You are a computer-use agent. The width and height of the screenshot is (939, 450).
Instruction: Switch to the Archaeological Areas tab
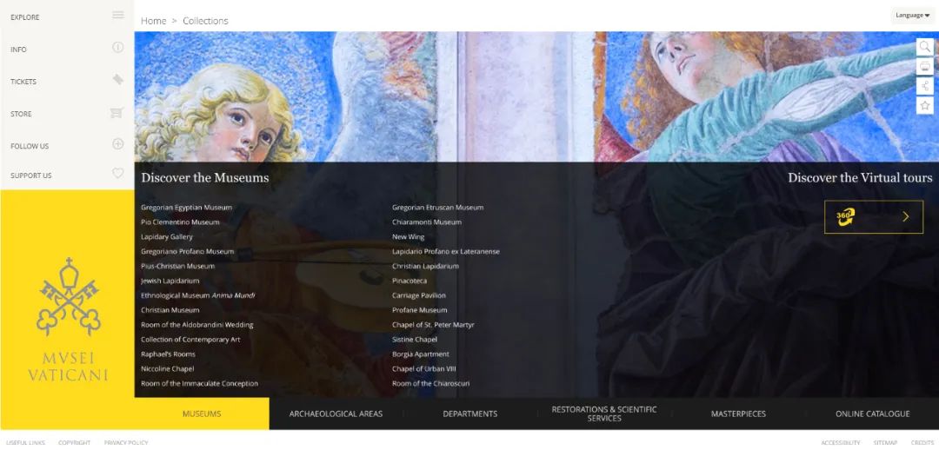pos(336,414)
